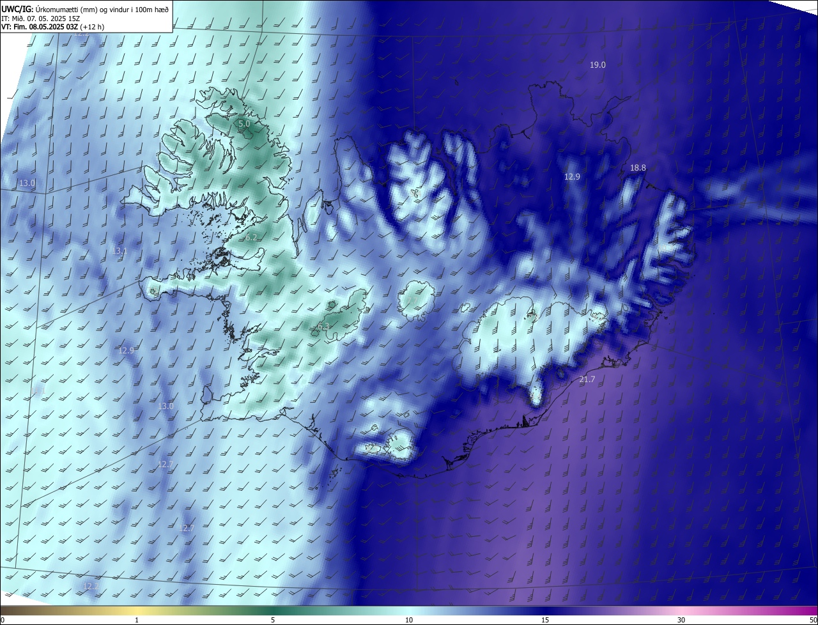This screenshot has width=818, height=625.
Task: Click the colorbar tick label 50
Action: [813, 620]
